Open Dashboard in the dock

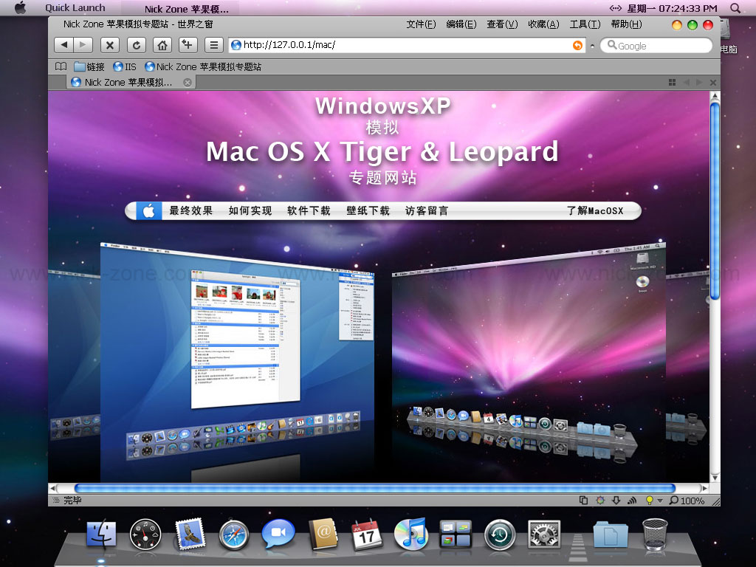point(145,535)
